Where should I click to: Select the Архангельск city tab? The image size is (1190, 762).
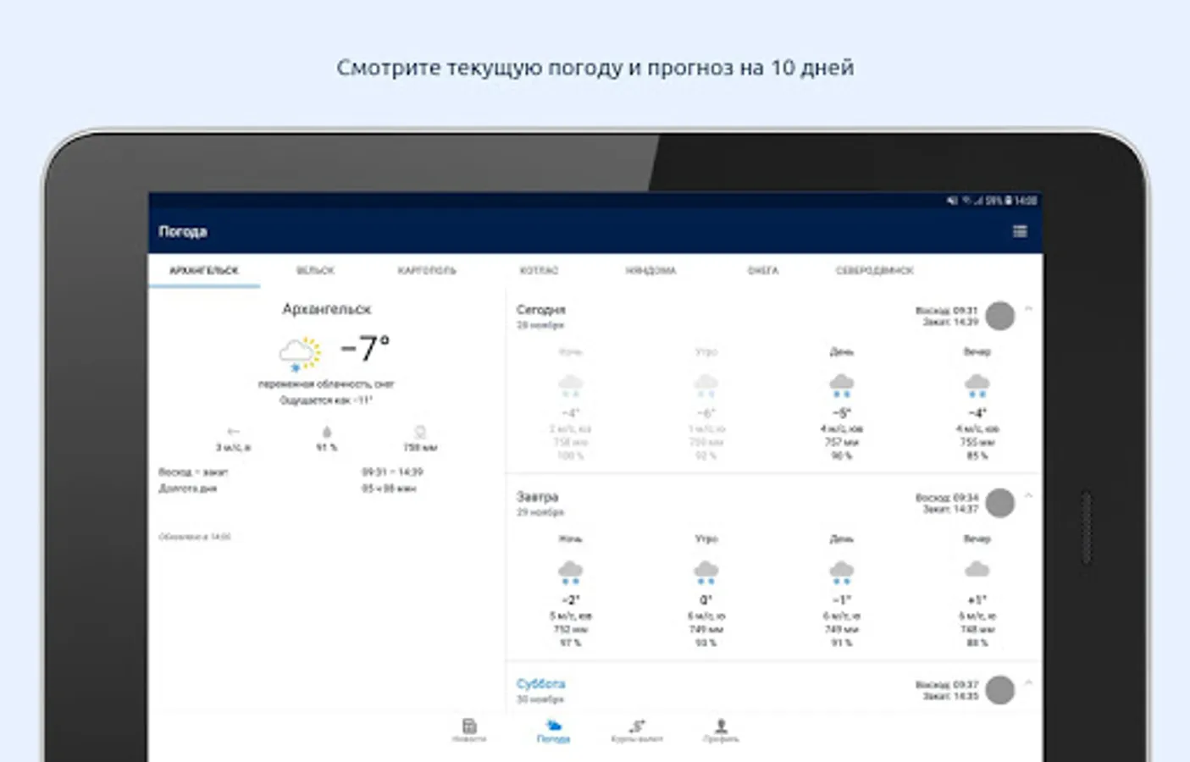pos(204,271)
